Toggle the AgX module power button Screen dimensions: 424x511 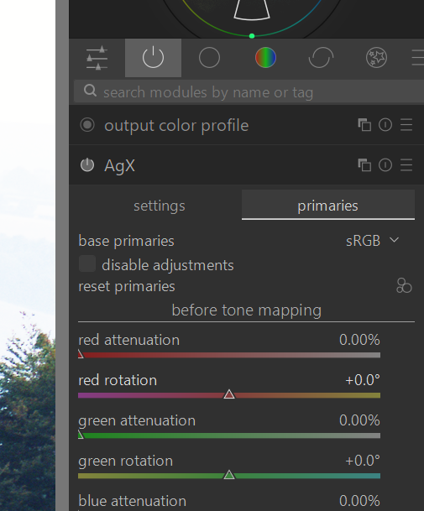point(87,165)
